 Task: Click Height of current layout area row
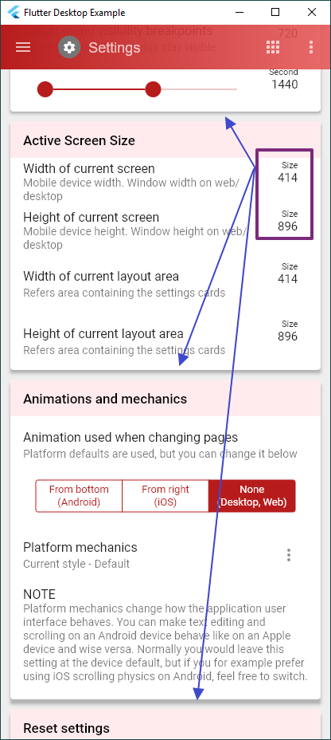point(165,341)
